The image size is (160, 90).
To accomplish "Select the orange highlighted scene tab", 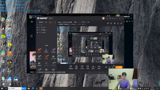I will (x=50, y=22).
